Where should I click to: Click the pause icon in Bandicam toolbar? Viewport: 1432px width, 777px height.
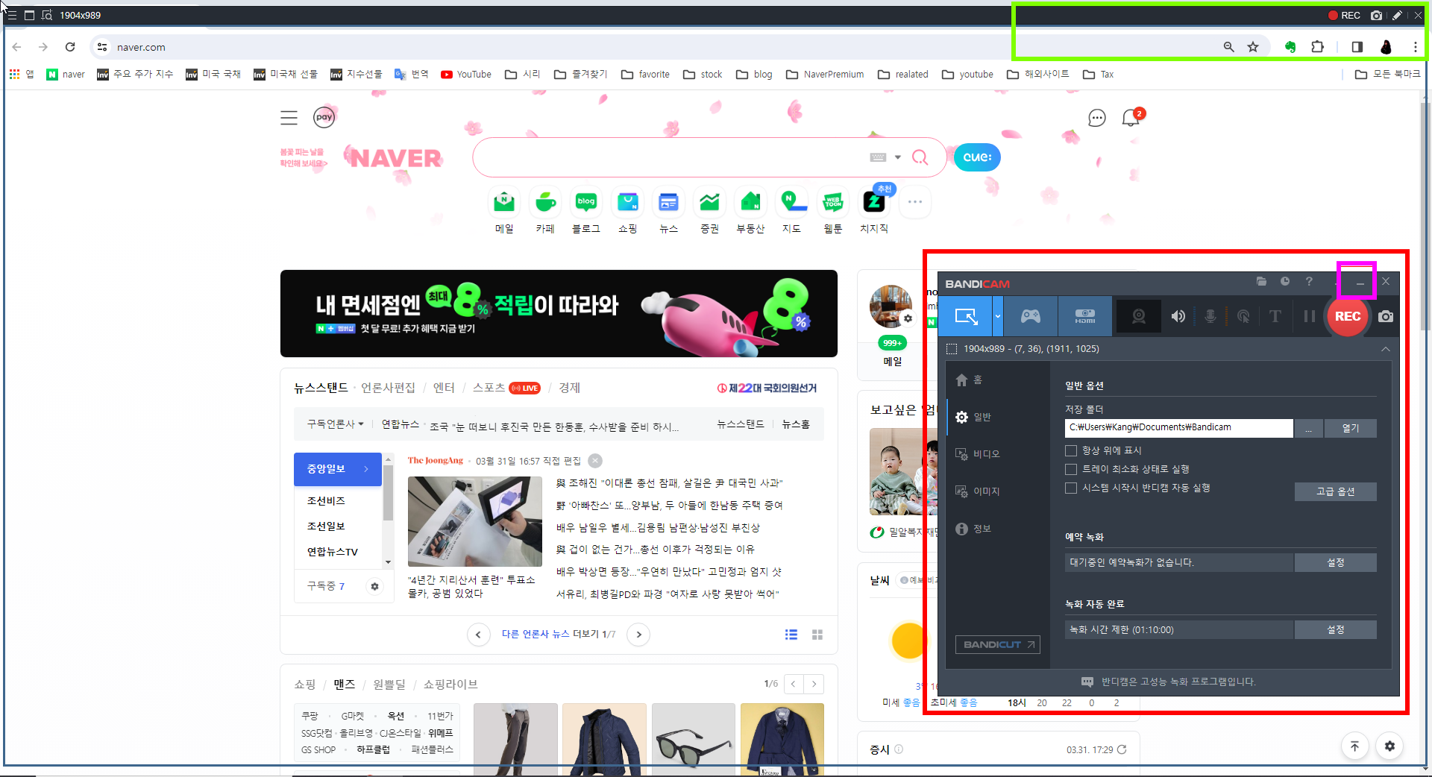(1309, 316)
